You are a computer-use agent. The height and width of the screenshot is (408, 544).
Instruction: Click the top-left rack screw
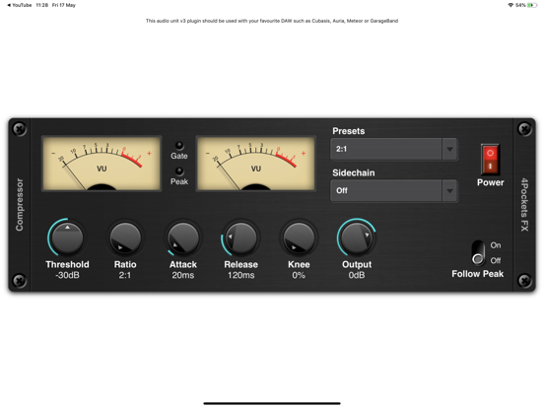[x=20, y=129]
